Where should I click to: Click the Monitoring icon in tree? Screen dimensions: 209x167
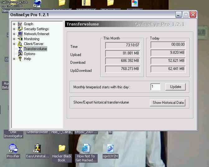tap(20, 39)
